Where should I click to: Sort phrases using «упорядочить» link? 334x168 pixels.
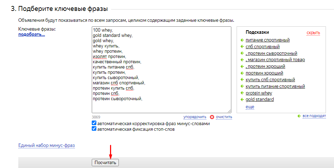click(x=194, y=117)
